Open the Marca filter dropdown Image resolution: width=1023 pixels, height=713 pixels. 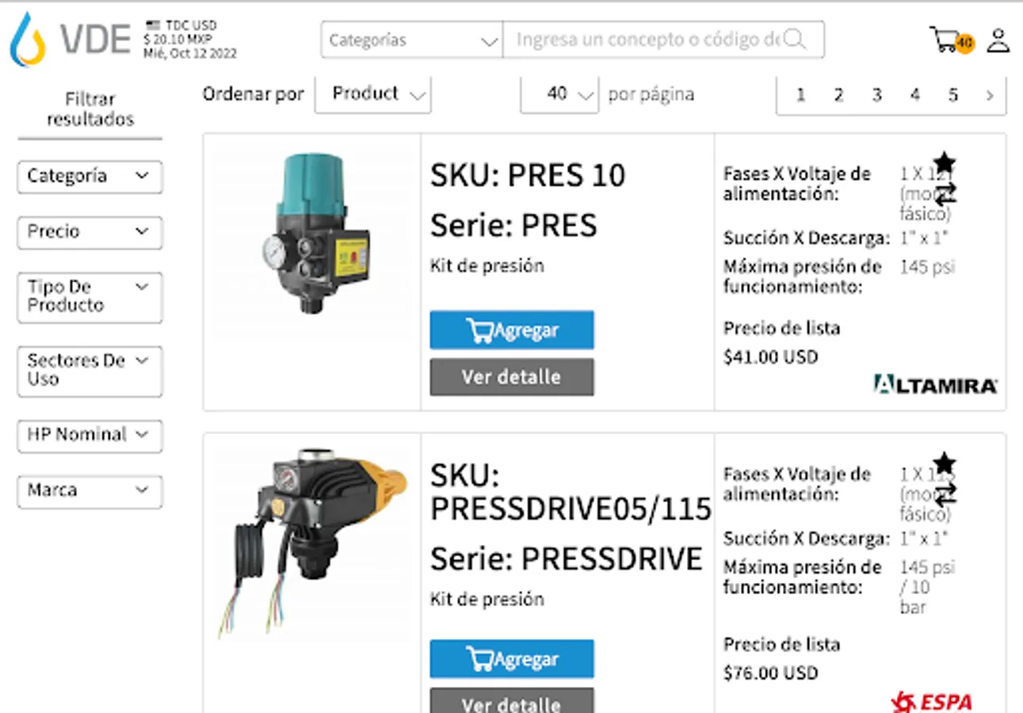coord(90,491)
